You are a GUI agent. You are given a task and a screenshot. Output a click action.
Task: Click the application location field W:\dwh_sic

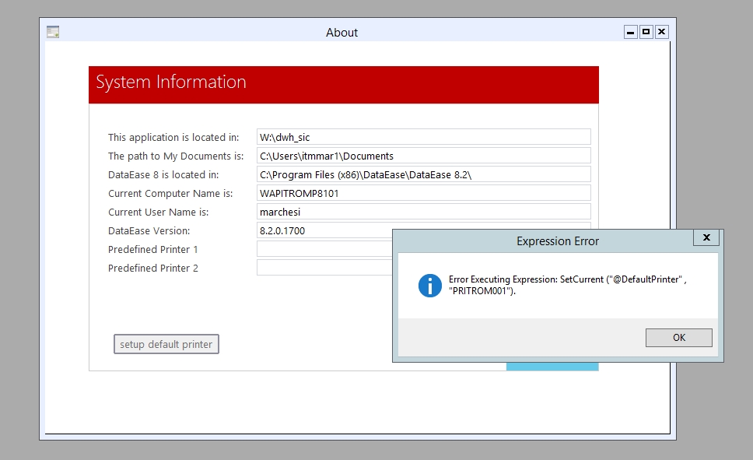(423, 137)
